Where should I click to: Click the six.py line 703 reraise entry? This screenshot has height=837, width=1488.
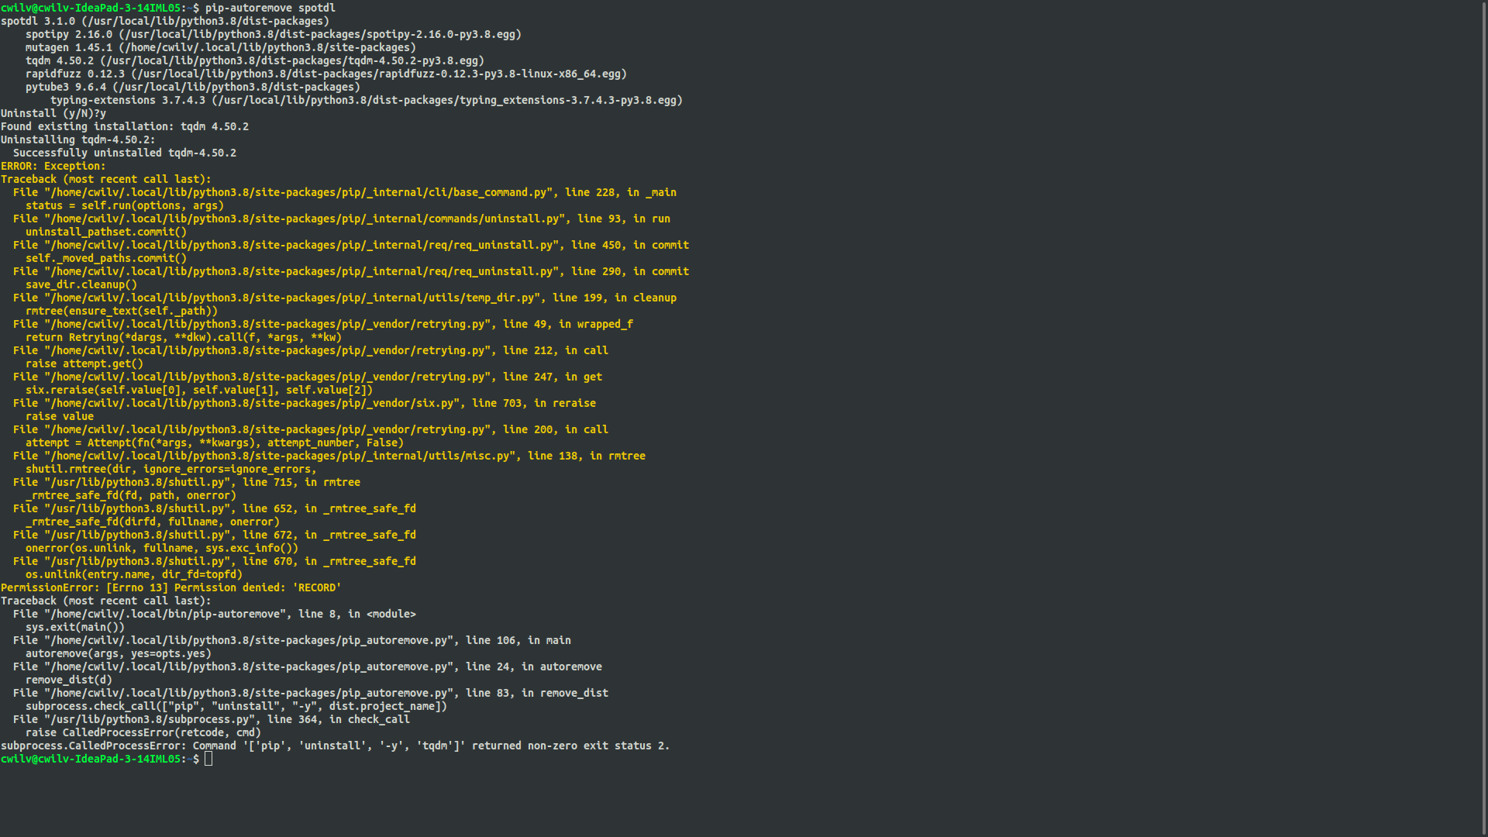[304, 403]
